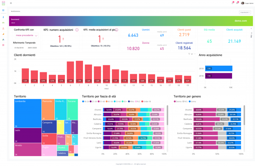
Task: Click the filter icon on Clienti dormienti chart
Action: pyautogui.click(x=189, y=54)
